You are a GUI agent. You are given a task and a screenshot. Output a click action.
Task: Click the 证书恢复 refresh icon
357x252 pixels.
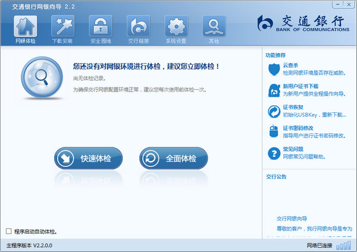point(274,111)
